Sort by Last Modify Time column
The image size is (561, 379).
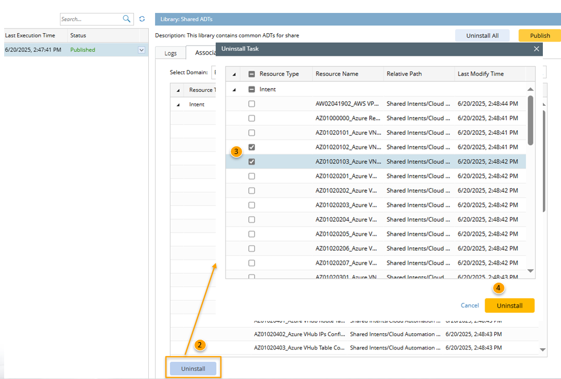click(480, 74)
